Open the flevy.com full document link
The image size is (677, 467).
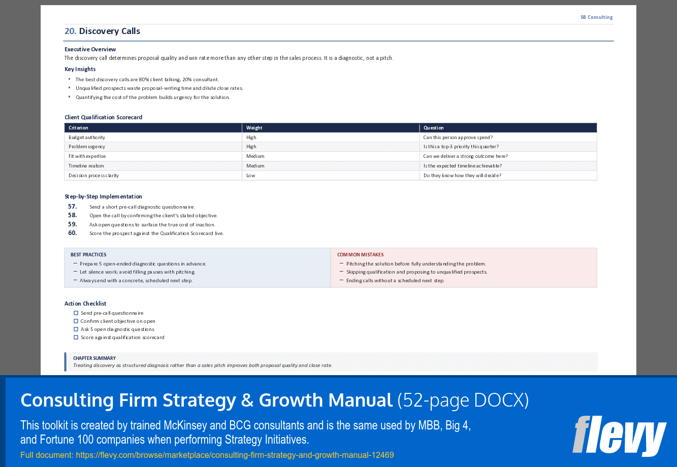[x=235, y=455]
